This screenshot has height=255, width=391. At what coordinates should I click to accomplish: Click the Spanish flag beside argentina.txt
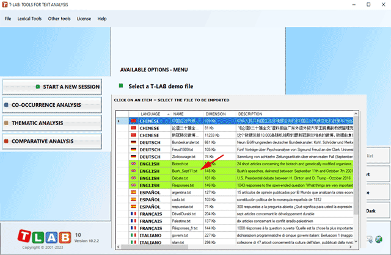pos(133,193)
